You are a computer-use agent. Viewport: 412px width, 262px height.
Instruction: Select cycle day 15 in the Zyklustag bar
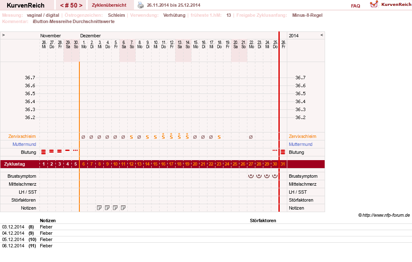pyautogui.click(x=155, y=164)
